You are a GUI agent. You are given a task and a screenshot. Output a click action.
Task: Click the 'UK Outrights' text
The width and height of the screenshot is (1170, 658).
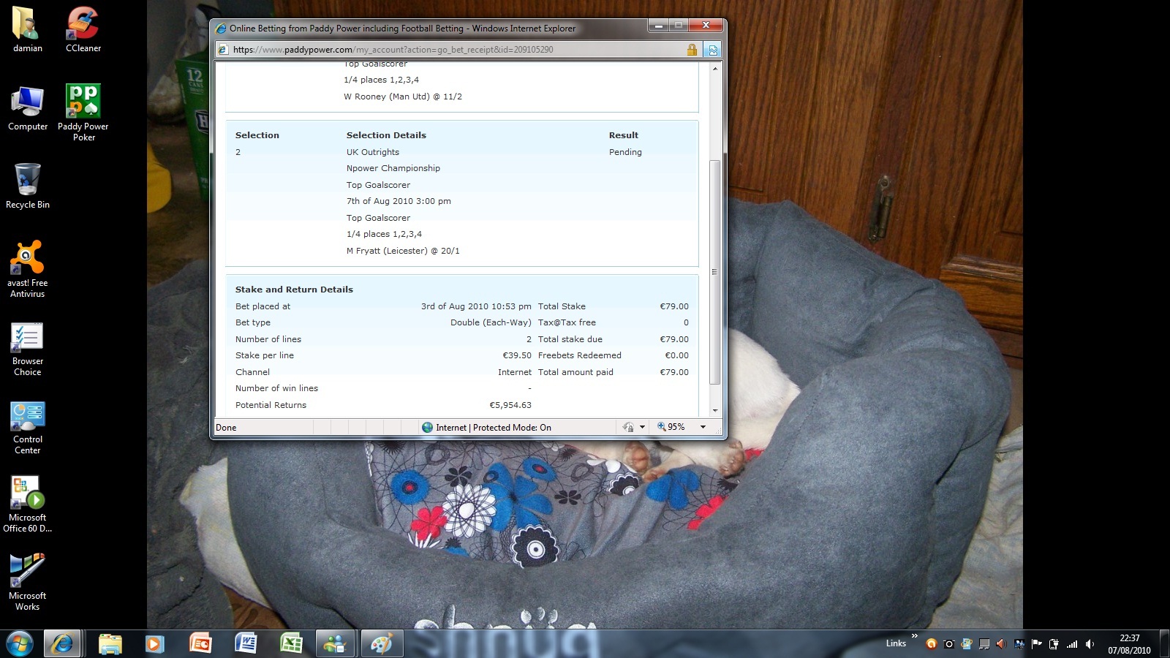click(373, 152)
